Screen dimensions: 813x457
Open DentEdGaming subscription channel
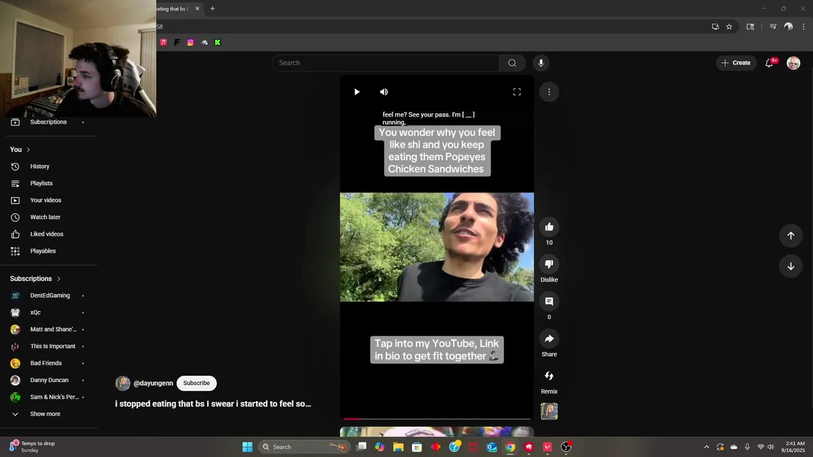pos(48,296)
